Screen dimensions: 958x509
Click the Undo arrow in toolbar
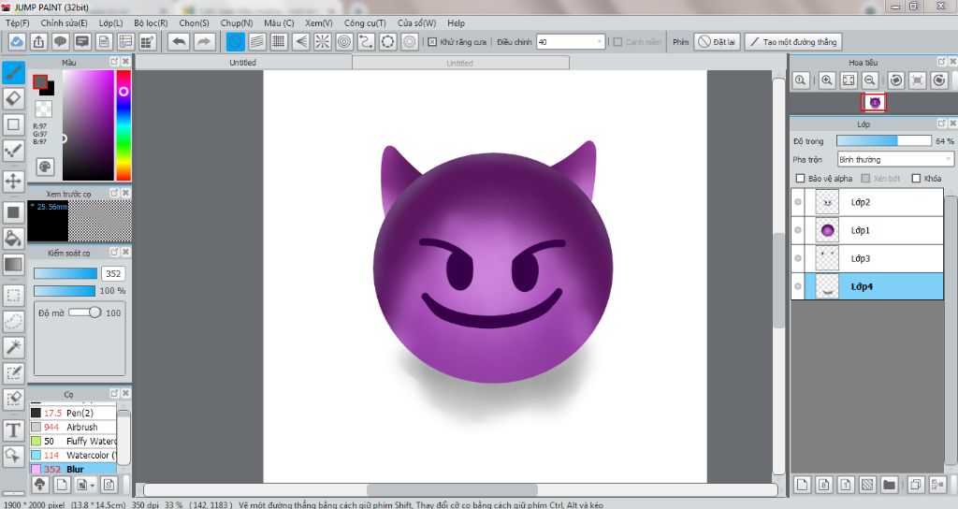(178, 42)
